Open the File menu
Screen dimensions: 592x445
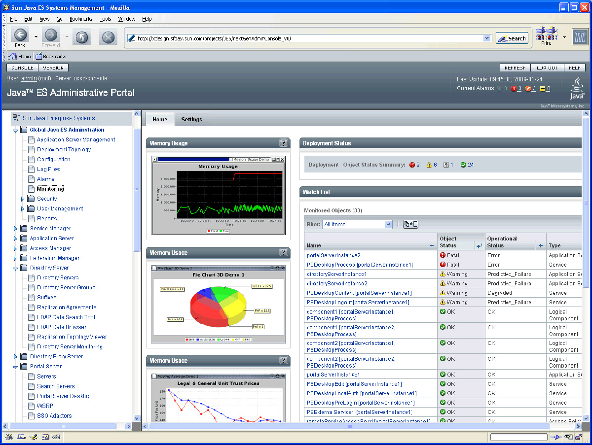tap(14, 19)
